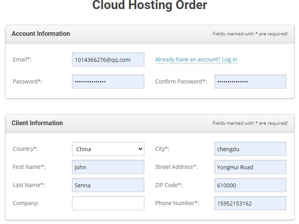Click the Phone Number field with 15952153162

click(250, 203)
